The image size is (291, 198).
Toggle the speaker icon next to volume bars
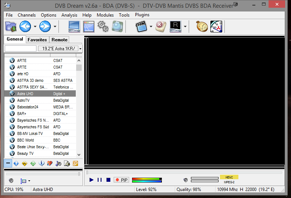coord(185,180)
